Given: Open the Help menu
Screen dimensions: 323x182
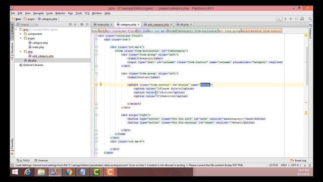Looking at the screenshot, I should [x=107, y=13].
